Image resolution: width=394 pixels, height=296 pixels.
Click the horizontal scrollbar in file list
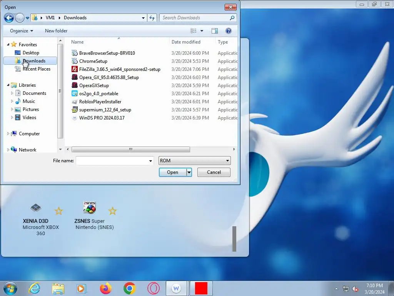coord(131,149)
